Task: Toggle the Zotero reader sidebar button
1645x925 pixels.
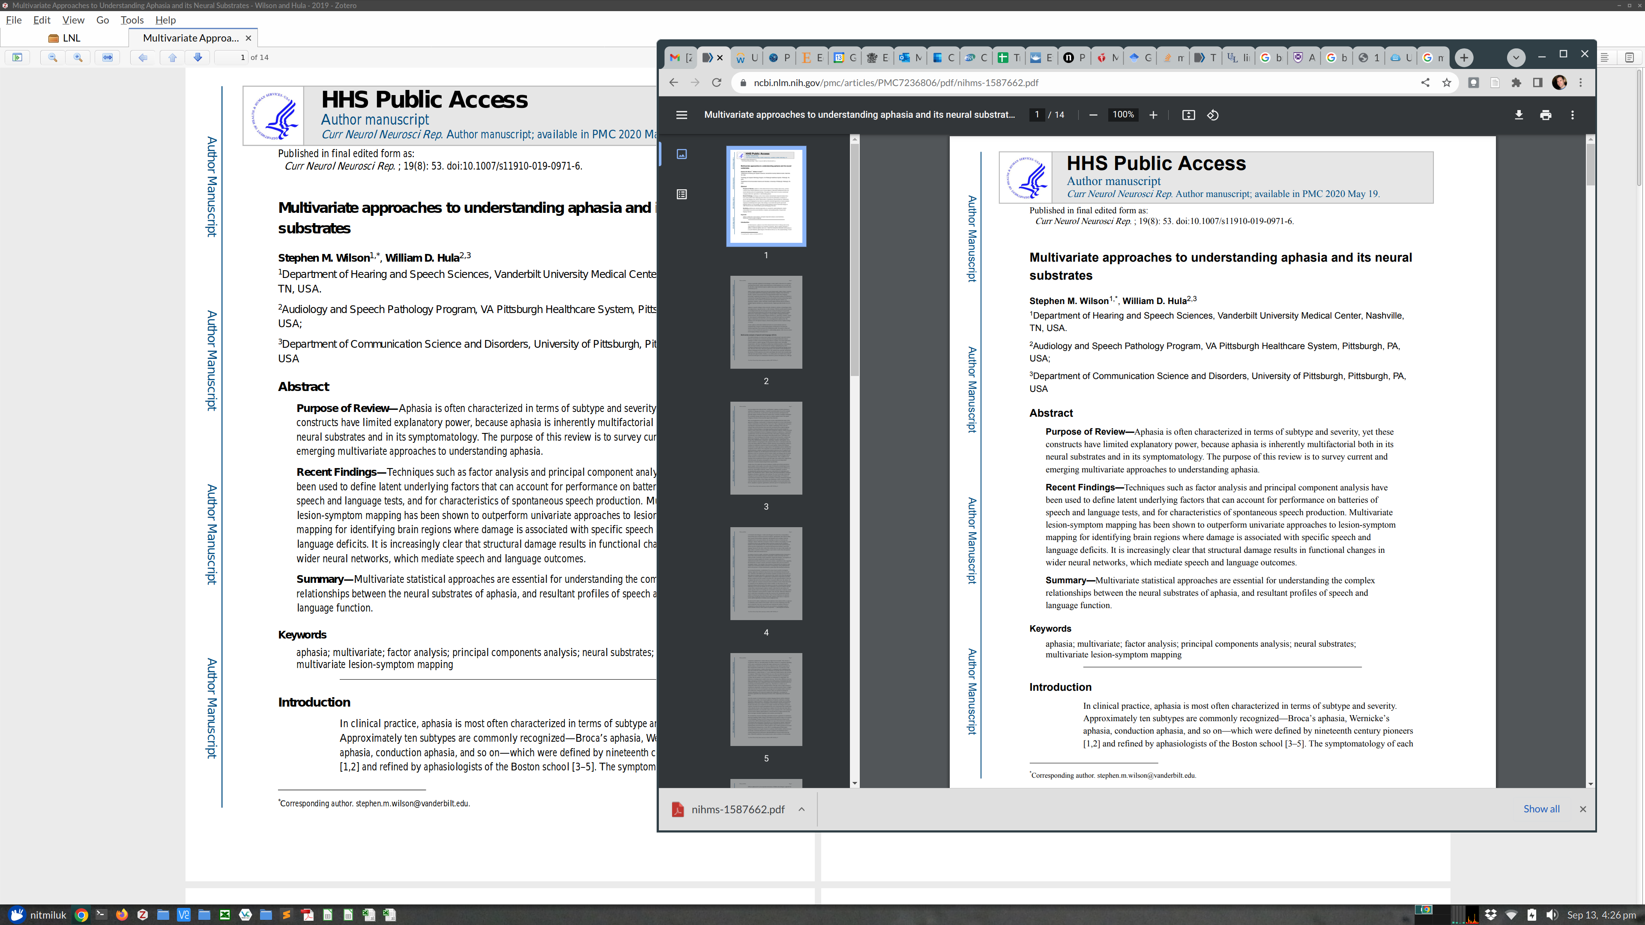Action: 17,57
